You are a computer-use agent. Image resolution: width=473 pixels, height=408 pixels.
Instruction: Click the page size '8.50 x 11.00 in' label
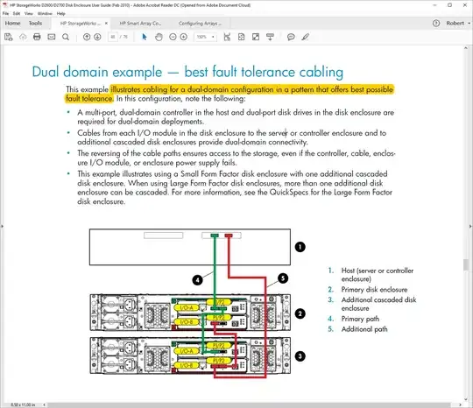point(23,404)
